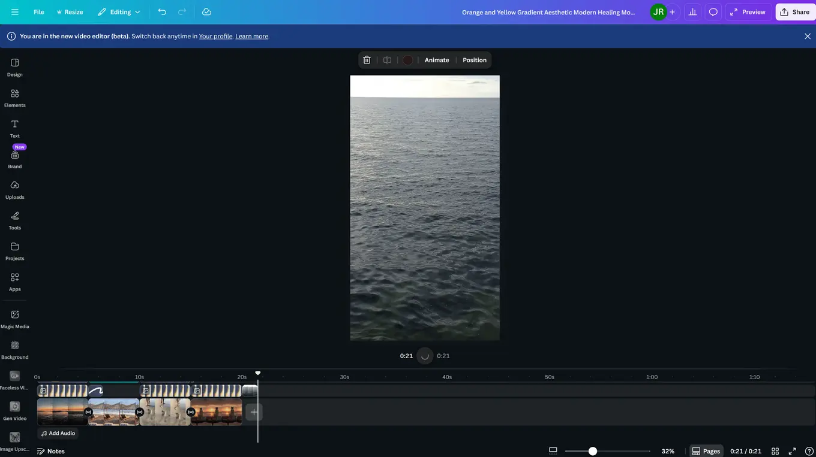Click the Add Audio button
This screenshot has width=816, height=457.
[58, 433]
